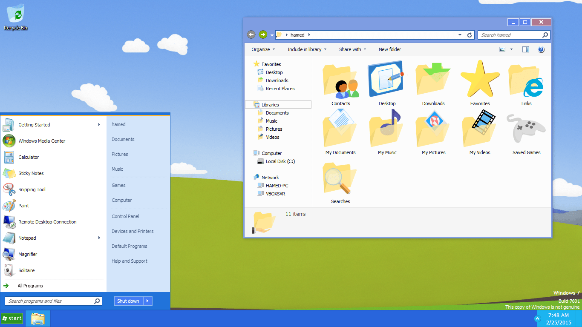Select Recent Places under Favorites
Image resolution: width=582 pixels, height=327 pixels.
click(x=280, y=89)
